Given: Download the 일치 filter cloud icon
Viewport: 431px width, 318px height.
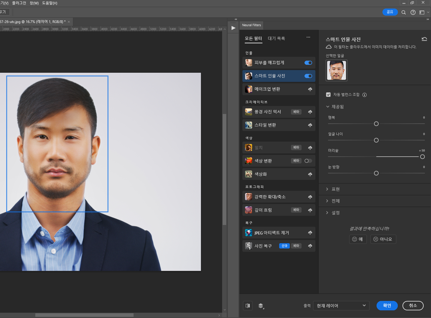Looking at the screenshot, I should pos(310,148).
